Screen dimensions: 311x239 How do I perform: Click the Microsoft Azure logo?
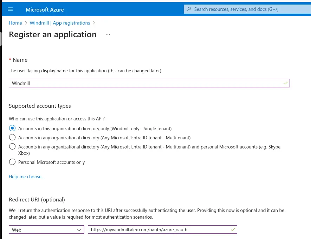coord(45,9)
